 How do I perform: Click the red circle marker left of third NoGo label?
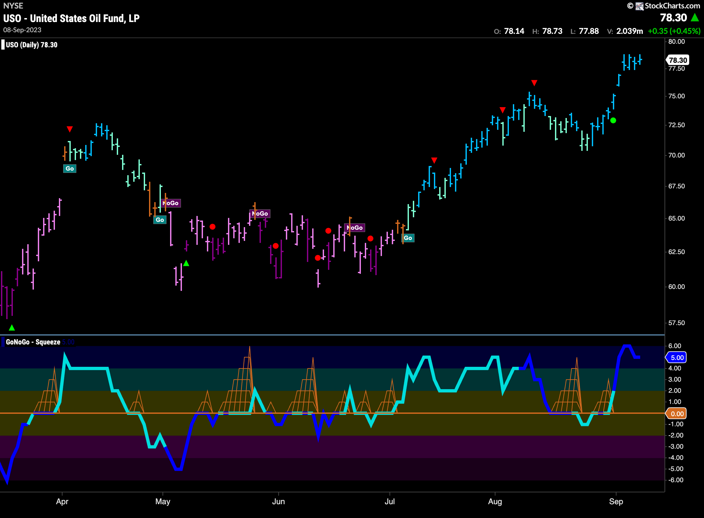328,231
